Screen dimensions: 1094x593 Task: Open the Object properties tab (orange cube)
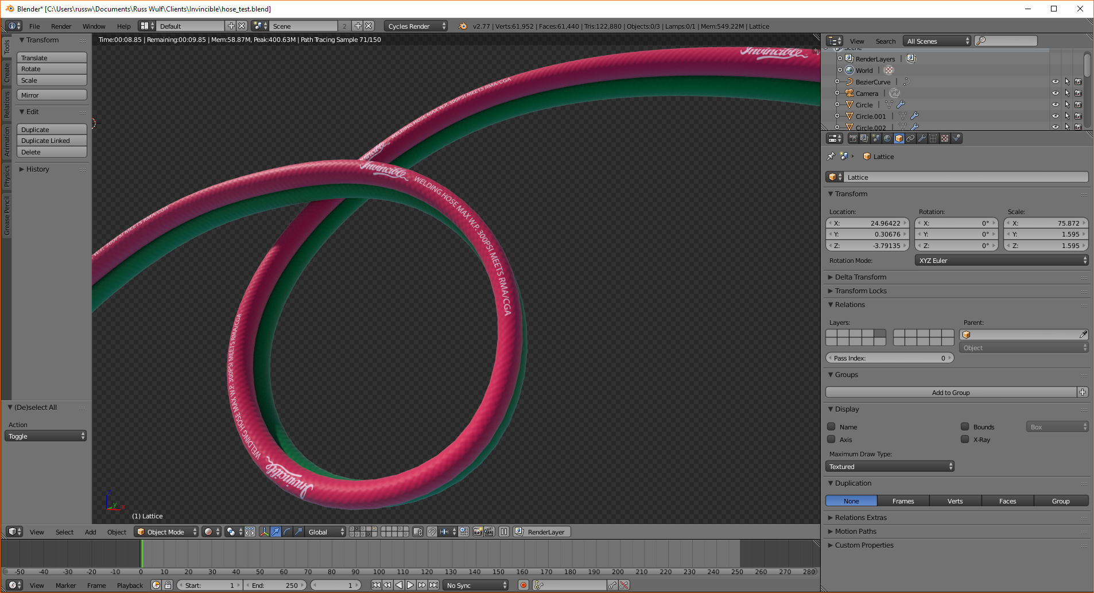[x=899, y=138]
